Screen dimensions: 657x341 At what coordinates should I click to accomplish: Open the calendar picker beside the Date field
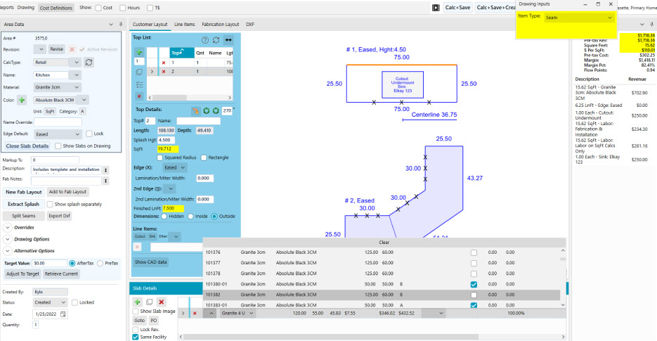click(x=63, y=313)
